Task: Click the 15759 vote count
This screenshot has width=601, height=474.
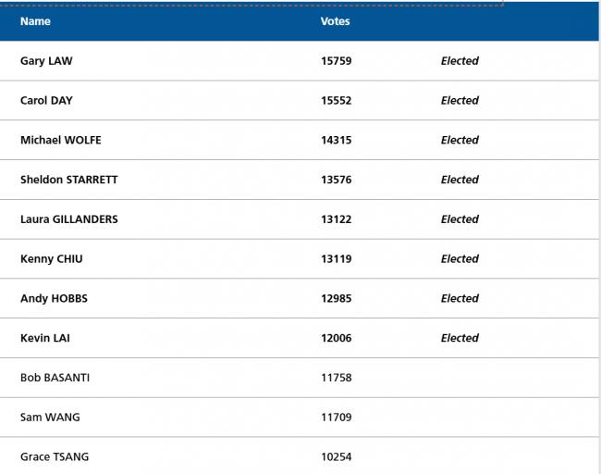Action: click(337, 61)
